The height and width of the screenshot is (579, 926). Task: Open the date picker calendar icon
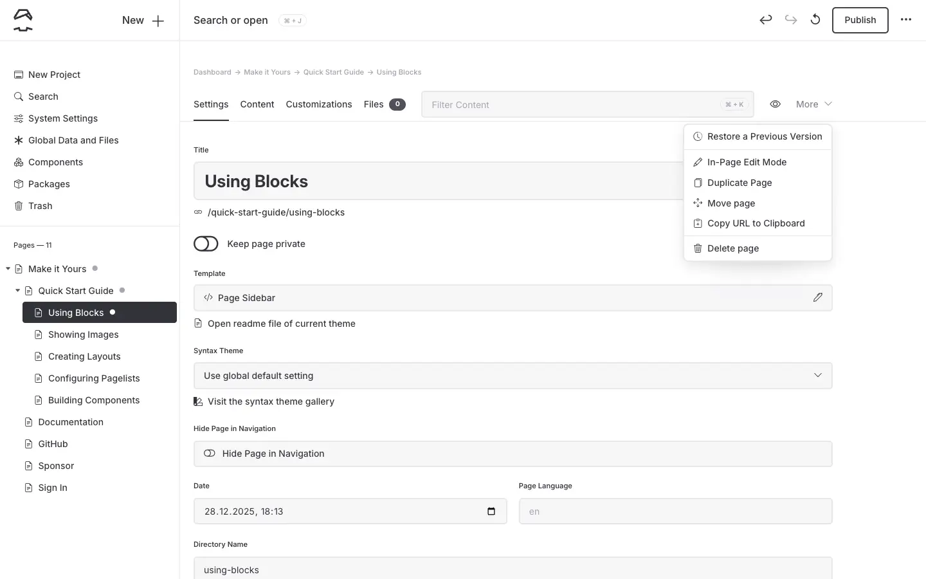coord(491,511)
